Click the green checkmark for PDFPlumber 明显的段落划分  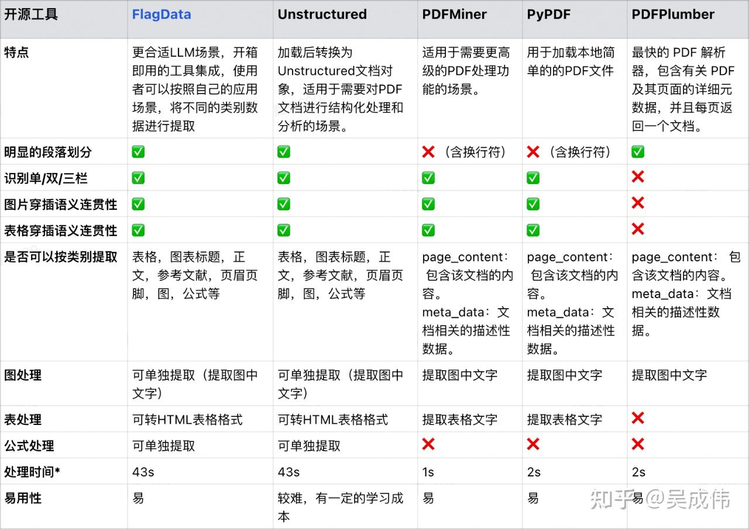637,151
